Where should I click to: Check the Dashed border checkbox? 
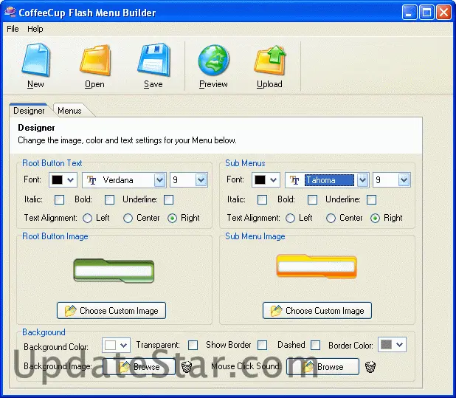tap(316, 346)
